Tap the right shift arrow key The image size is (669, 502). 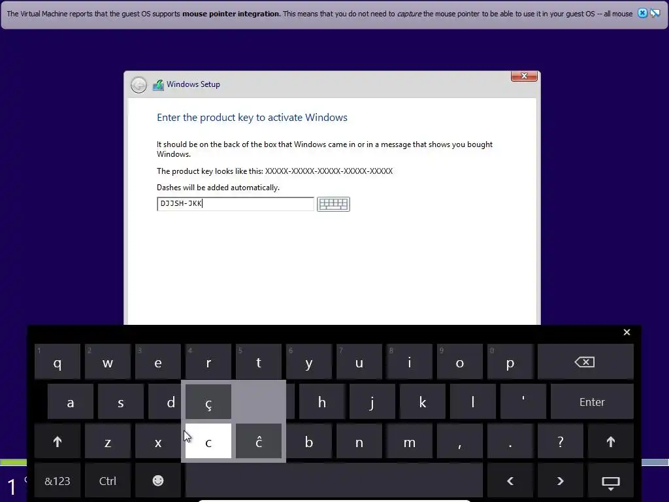[611, 441]
